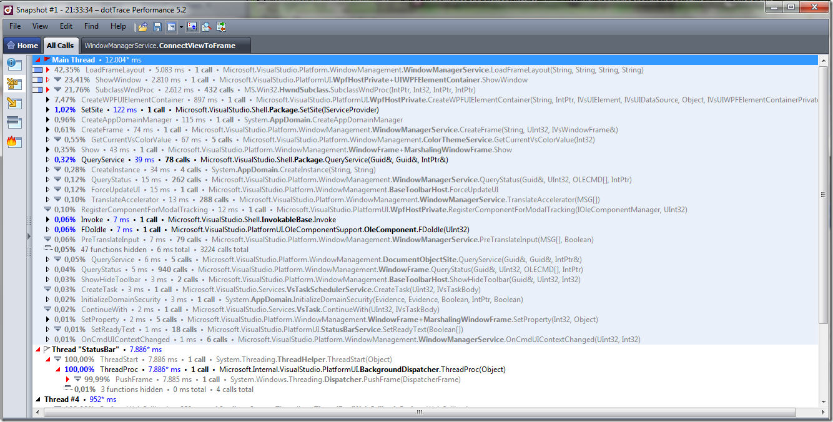The height and width of the screenshot is (422, 833).
Task: Expand the PushFrame row
Action: [67, 380]
